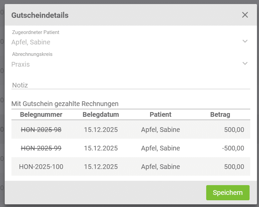
Task: Select the -500,00 amount cell
Action: [233, 148]
